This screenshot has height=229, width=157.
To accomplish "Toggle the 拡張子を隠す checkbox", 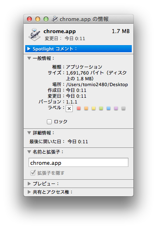I will click(33, 173).
